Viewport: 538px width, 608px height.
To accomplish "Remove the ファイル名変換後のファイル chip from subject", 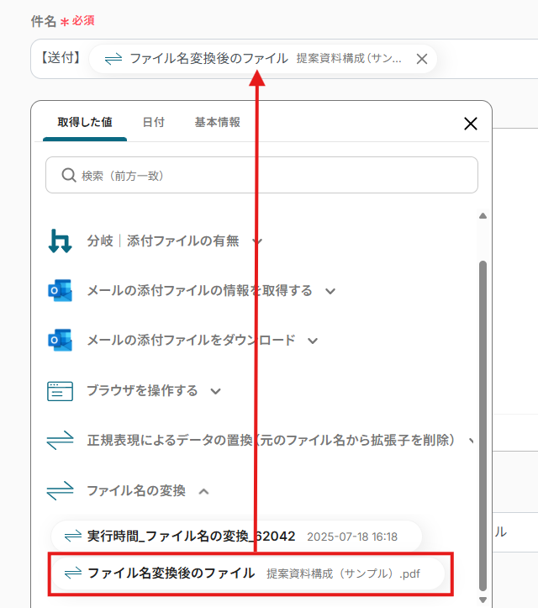I will pos(422,59).
